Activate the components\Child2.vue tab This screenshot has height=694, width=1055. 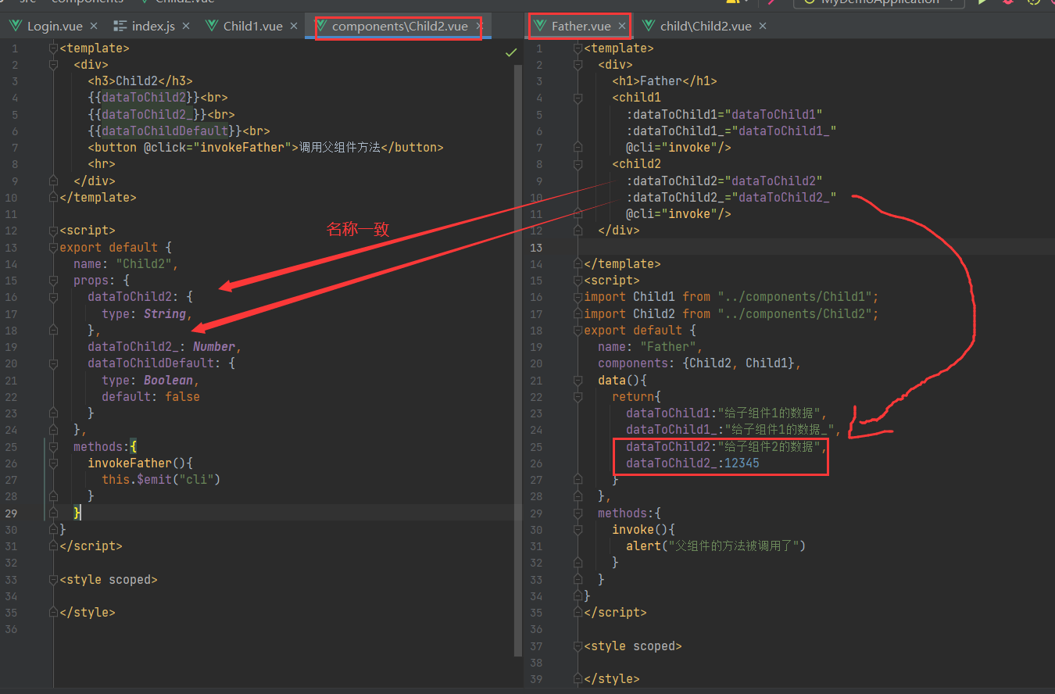(x=399, y=26)
